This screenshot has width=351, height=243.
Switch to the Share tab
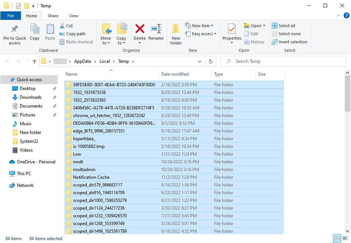(53, 16)
